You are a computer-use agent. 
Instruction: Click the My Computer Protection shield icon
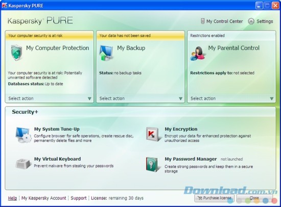tap(16, 53)
